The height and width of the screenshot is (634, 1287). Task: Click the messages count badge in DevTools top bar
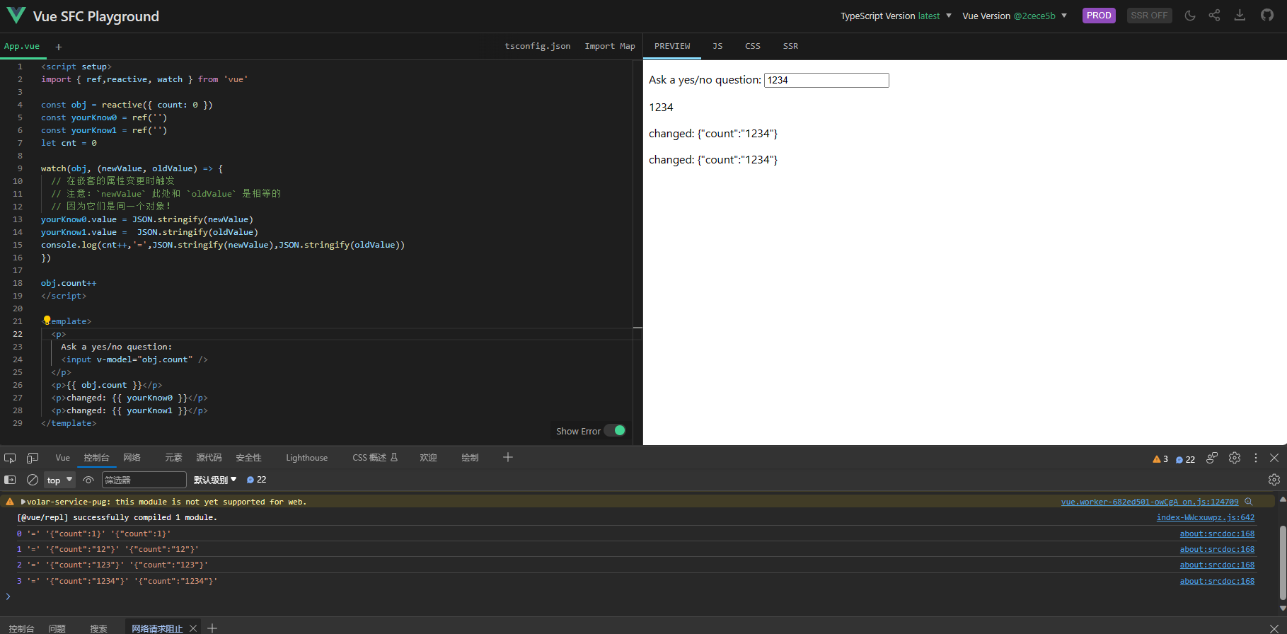point(1186,459)
